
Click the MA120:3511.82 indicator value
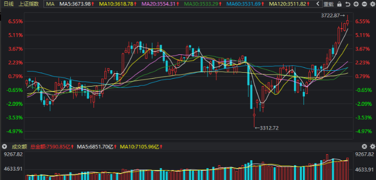coord(287,4)
